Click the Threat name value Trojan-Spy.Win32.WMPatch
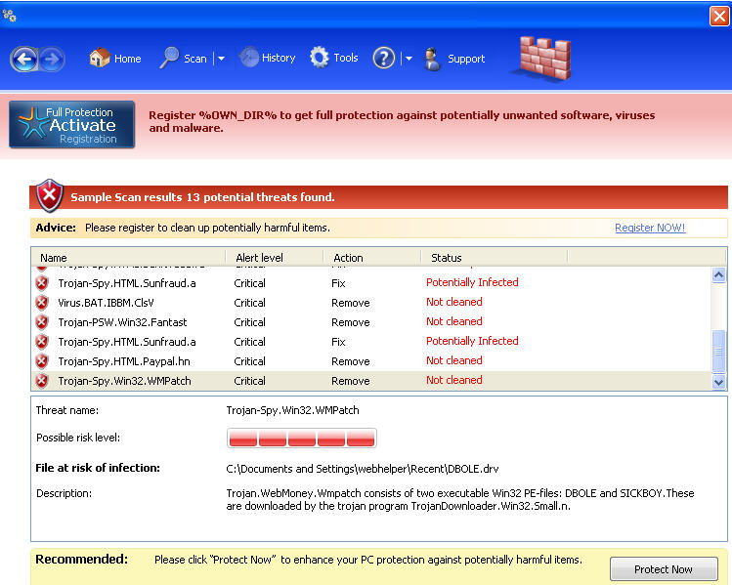The height and width of the screenshot is (585, 732). point(293,410)
